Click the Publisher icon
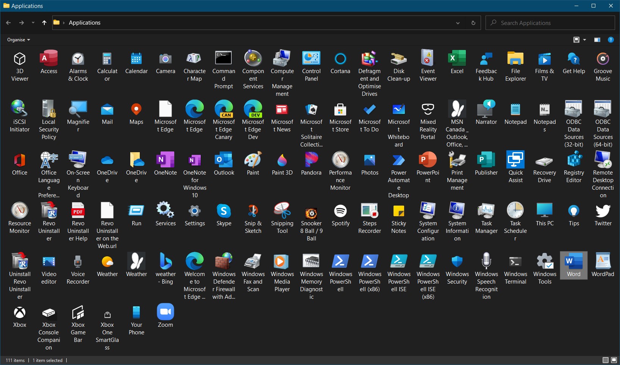This screenshot has height=365, width=620. pos(486,160)
